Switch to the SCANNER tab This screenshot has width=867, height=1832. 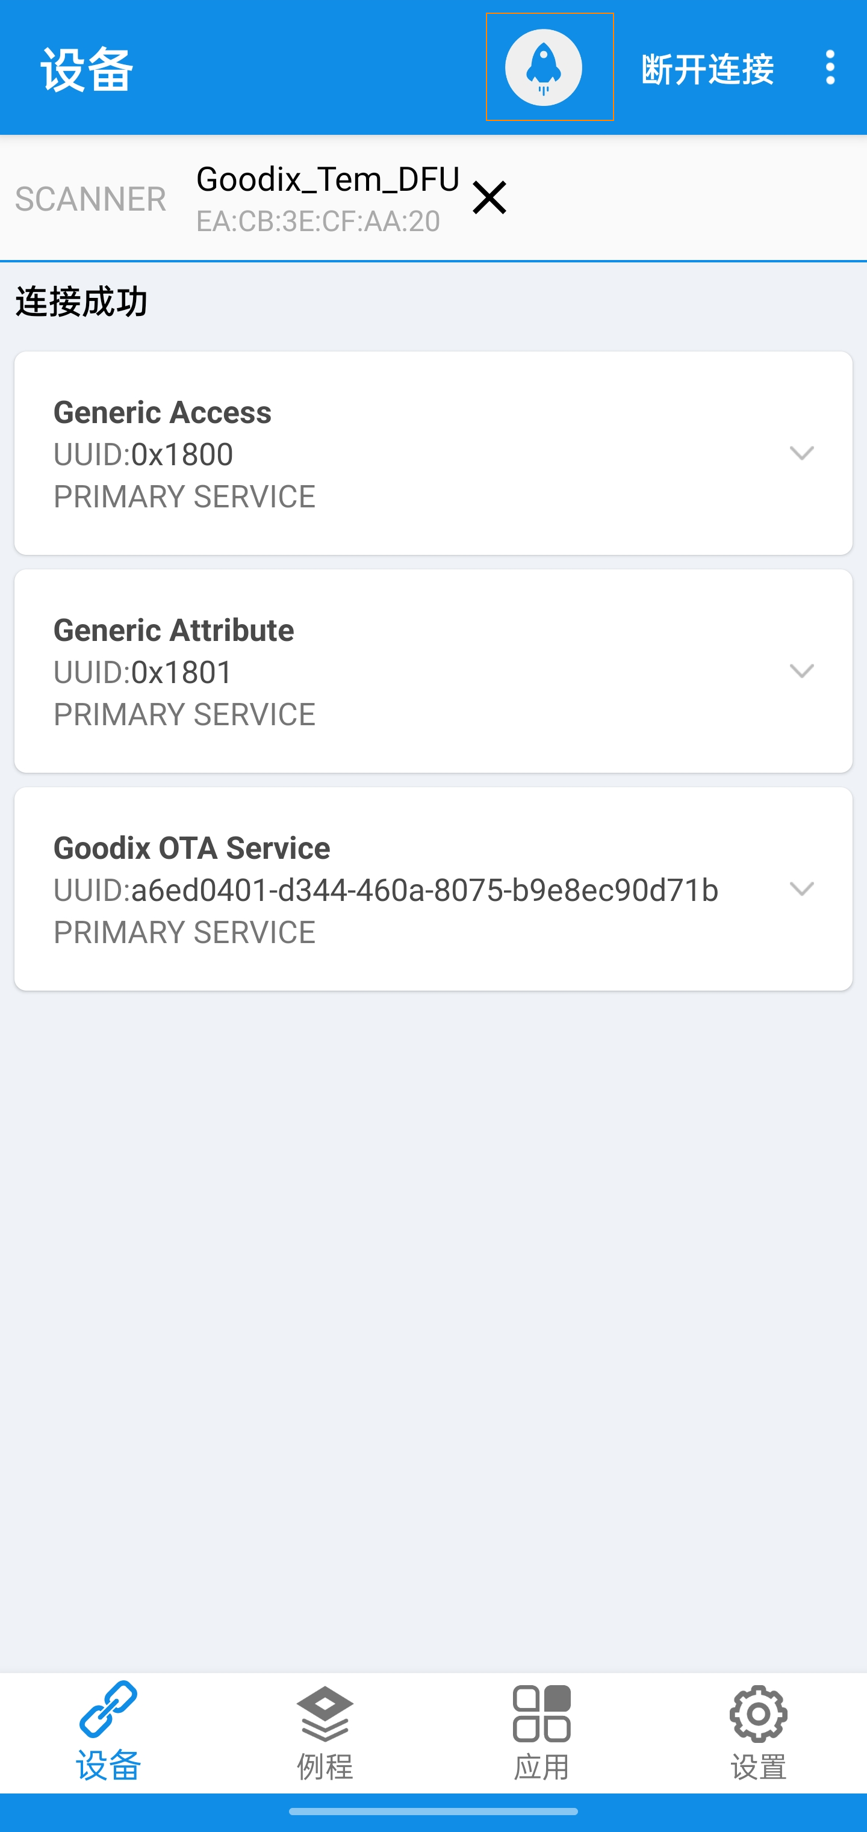(x=90, y=199)
